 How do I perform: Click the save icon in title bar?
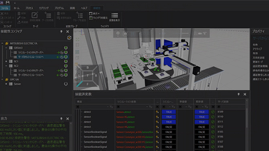pyautogui.click(x=8, y=2)
